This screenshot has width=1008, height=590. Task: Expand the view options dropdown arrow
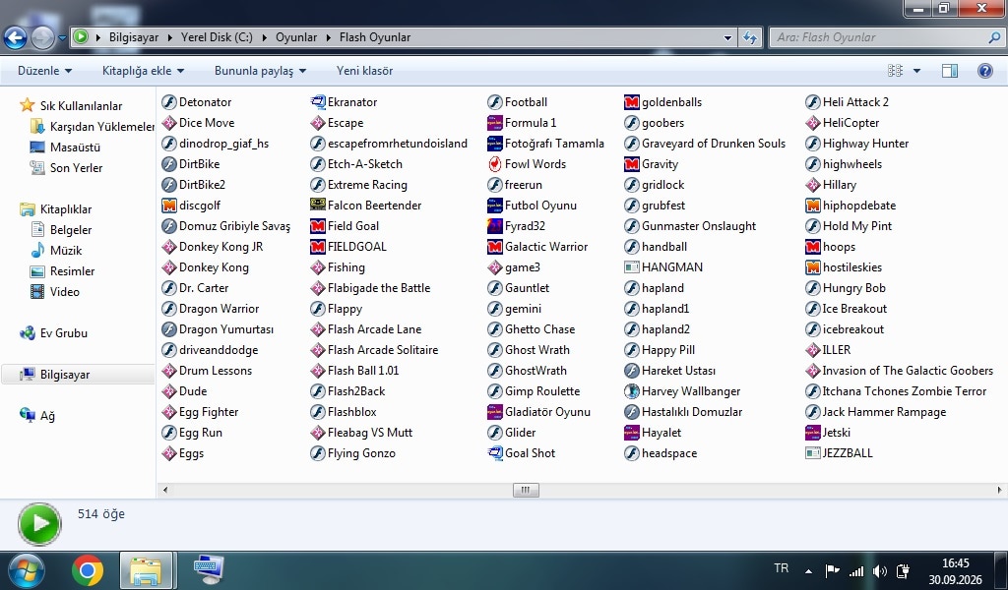[916, 71]
